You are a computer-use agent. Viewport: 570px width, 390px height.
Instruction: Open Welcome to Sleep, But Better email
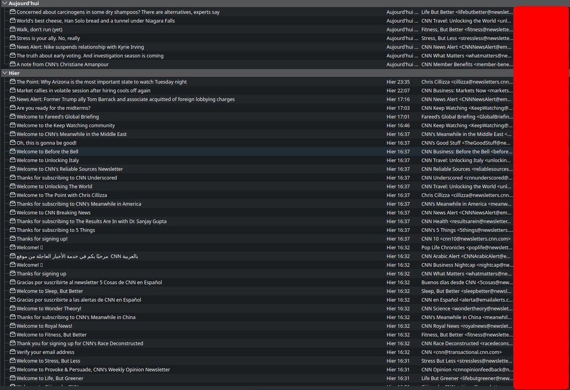50,291
